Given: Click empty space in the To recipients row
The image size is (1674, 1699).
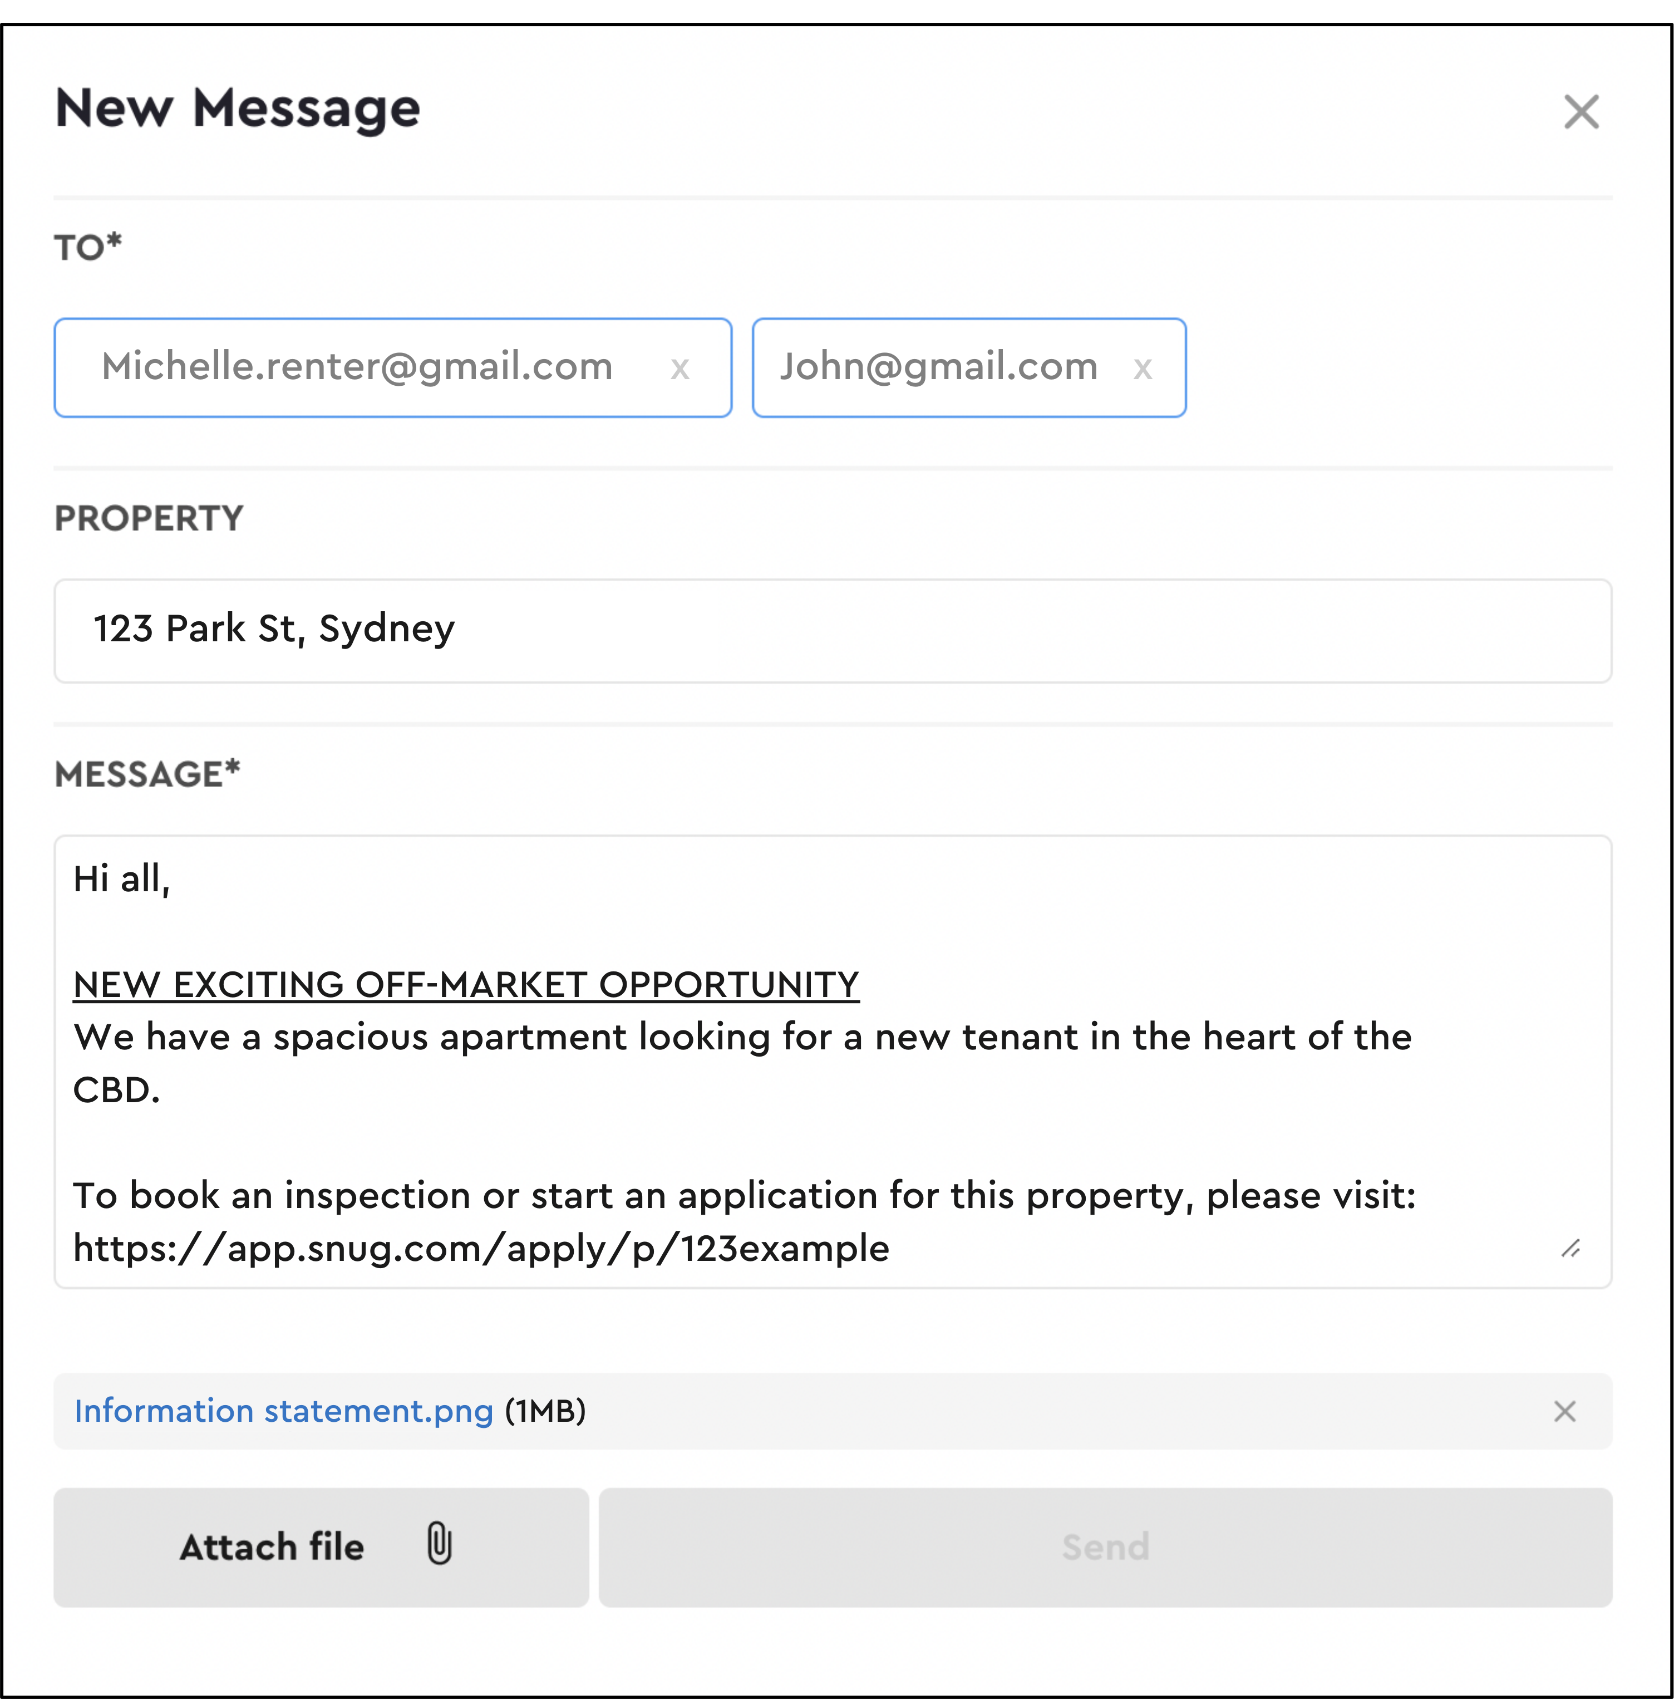Looking at the screenshot, I should pos(1398,367).
